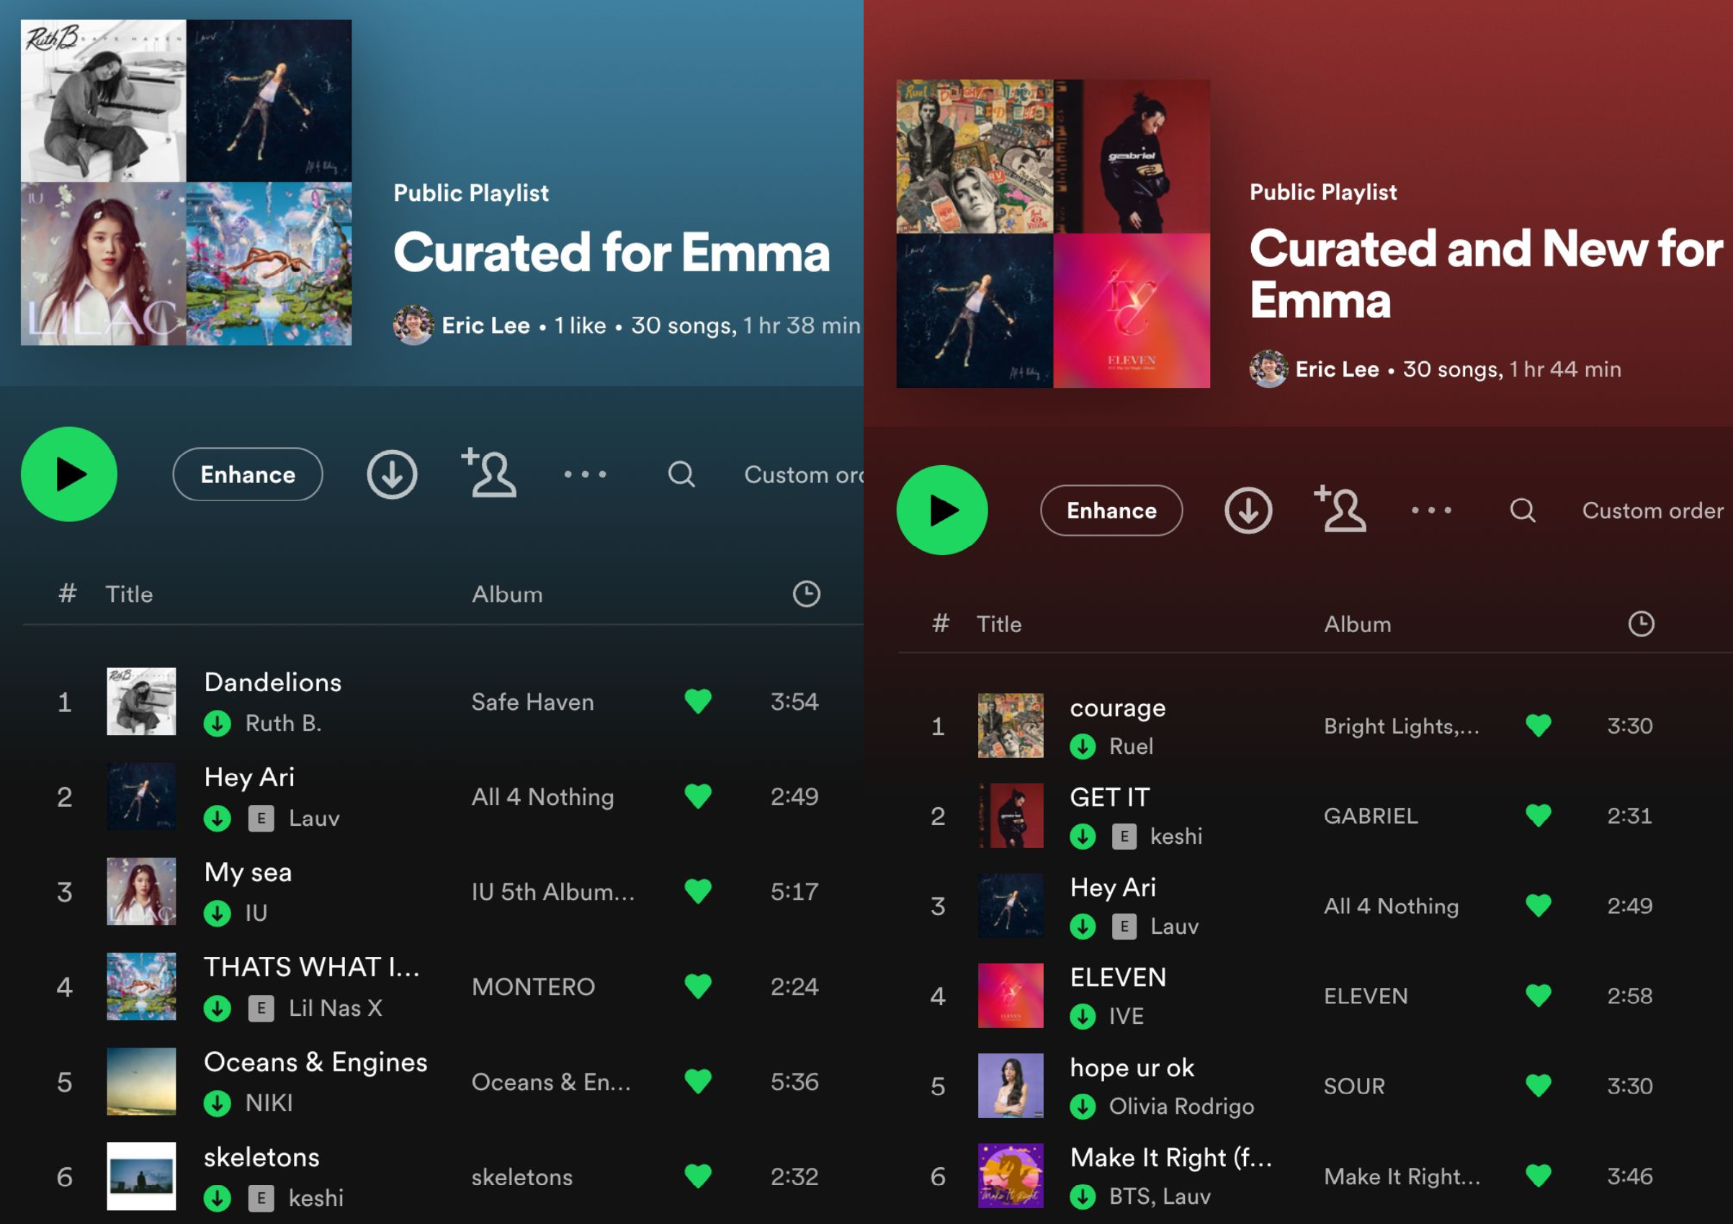Go to Safe Haven album
Screen dimensions: 1733x1224
point(532,702)
